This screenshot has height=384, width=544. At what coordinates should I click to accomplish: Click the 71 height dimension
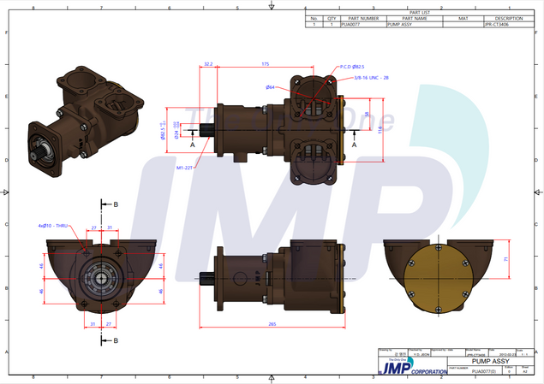505,257
